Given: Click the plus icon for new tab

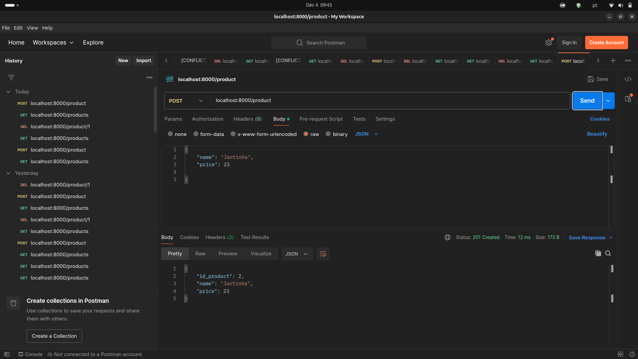Looking at the screenshot, I should click(x=613, y=60).
